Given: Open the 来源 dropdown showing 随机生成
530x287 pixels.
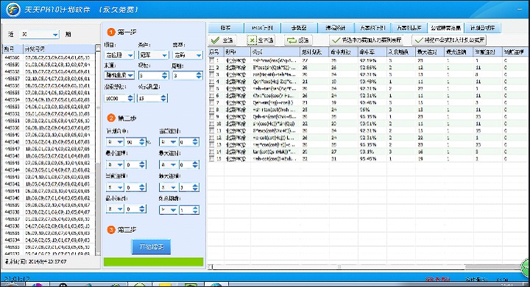Looking at the screenshot, I should (119, 75).
